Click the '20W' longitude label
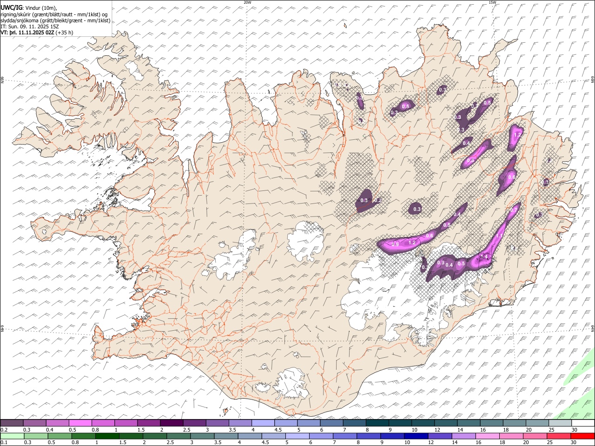Viewport: 595px width, 446px height. point(247,2)
